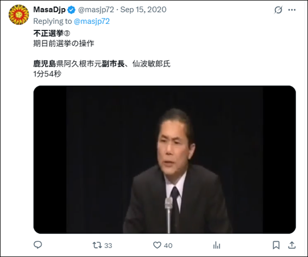Click the retweet count 33
Image resolution: width=308 pixels, height=257 pixels.
[x=108, y=246]
